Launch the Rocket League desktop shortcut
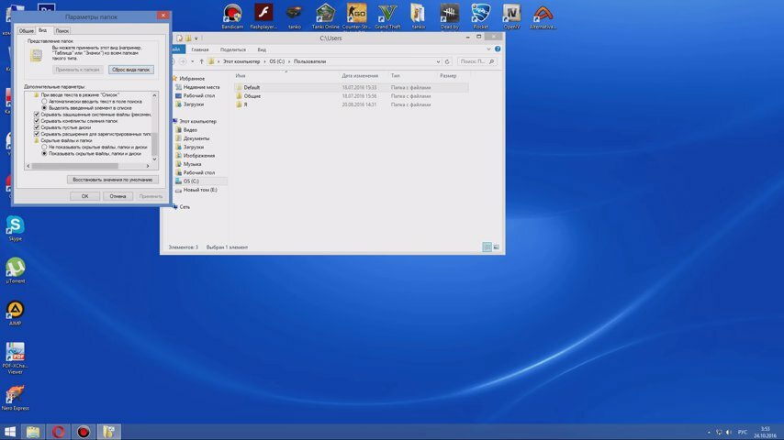784x440 pixels. 480,16
